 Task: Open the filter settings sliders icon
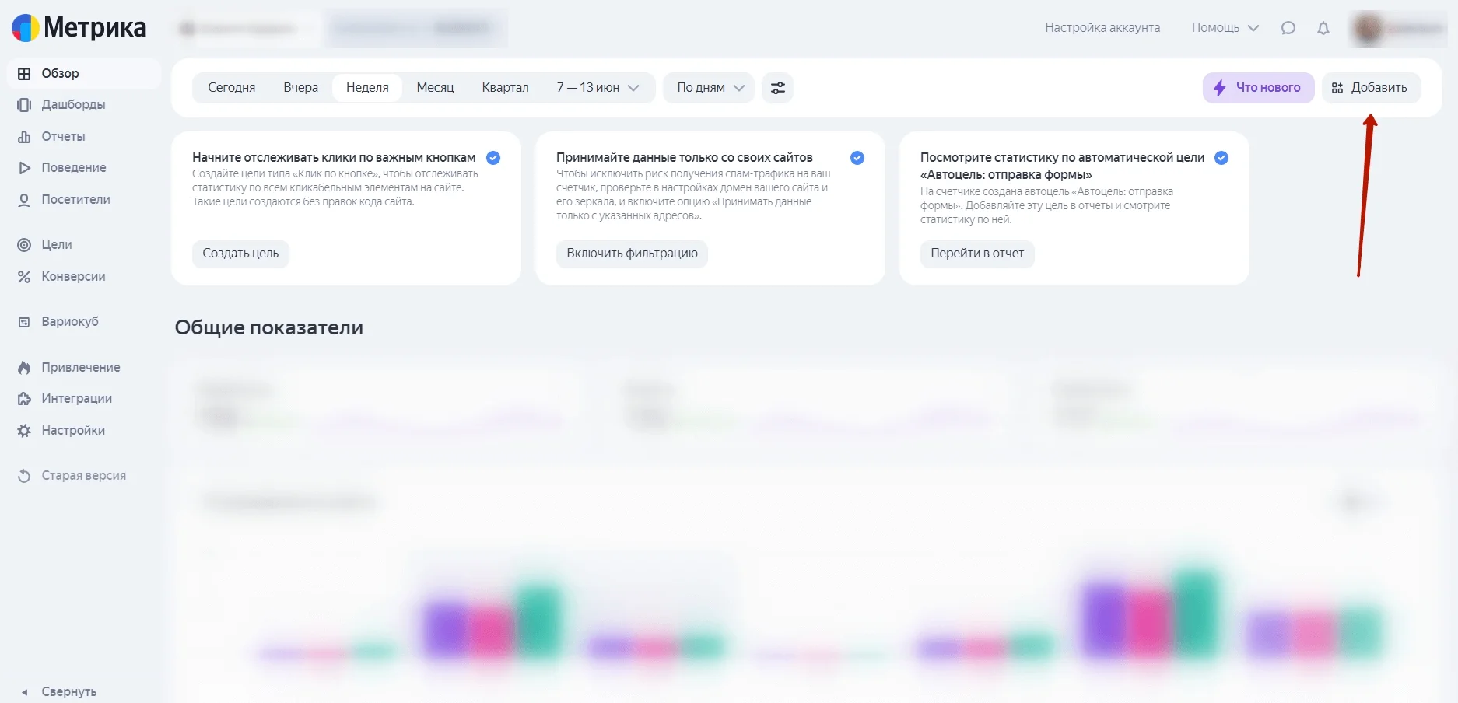tap(778, 88)
